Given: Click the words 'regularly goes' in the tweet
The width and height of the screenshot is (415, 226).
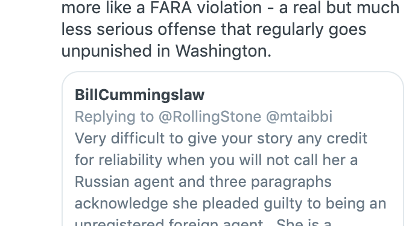Looking at the screenshot, I should pos(311,30).
